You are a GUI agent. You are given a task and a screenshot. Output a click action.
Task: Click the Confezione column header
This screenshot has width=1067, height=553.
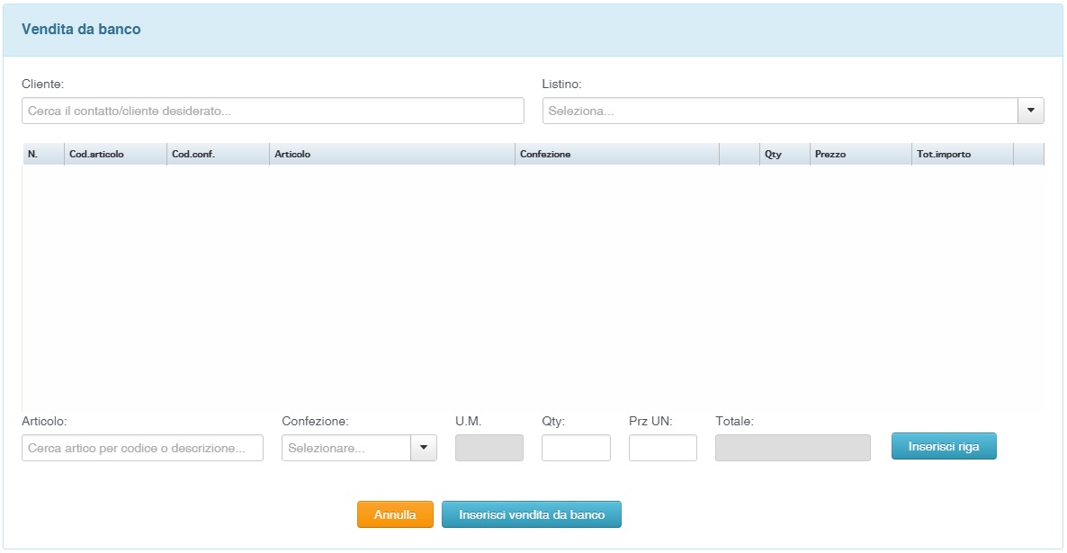coord(616,154)
